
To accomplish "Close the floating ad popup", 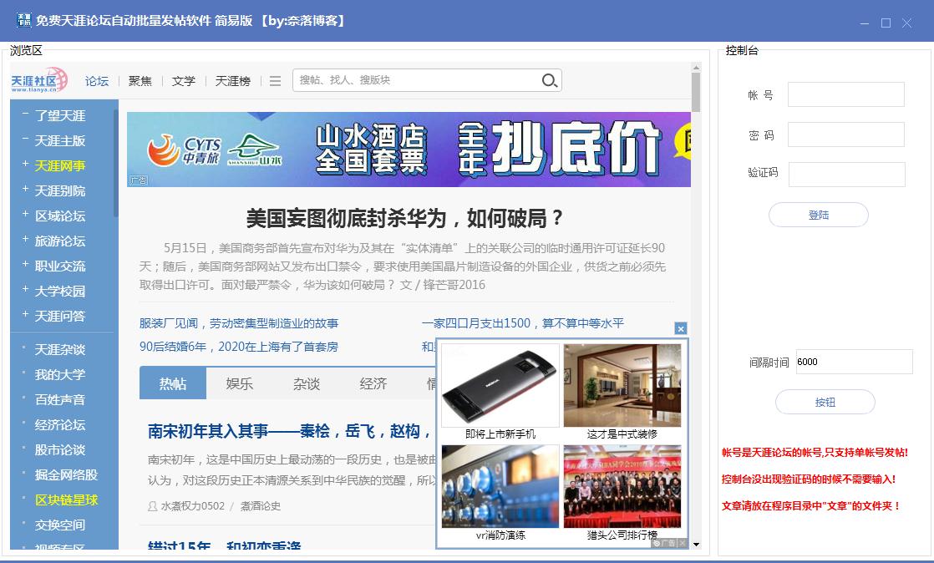I will (x=681, y=328).
